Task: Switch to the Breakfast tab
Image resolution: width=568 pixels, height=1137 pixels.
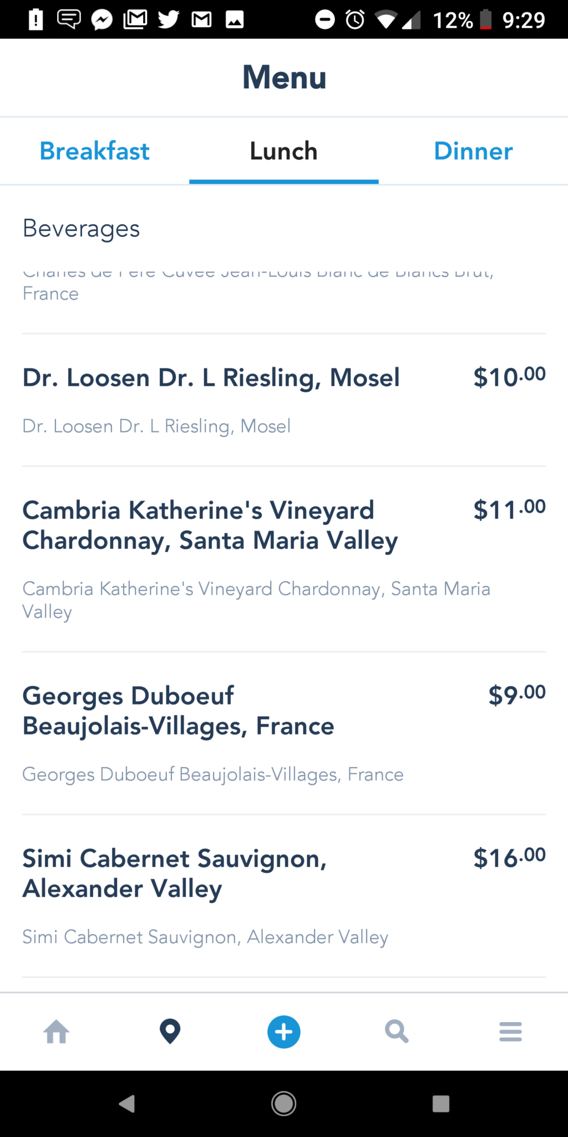Action: (94, 151)
